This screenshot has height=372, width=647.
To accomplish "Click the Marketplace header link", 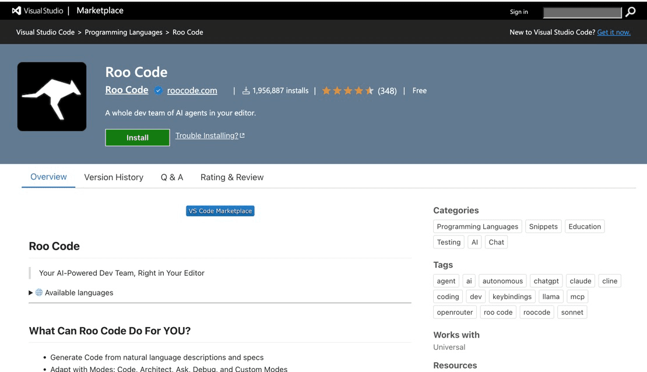I will tap(100, 10).
